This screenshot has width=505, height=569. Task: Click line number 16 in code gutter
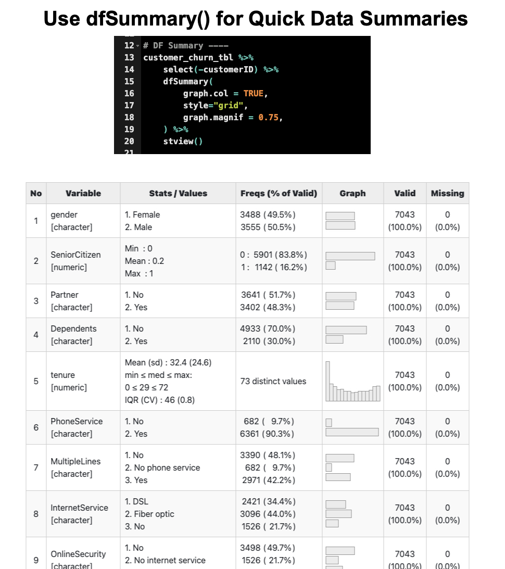click(129, 94)
